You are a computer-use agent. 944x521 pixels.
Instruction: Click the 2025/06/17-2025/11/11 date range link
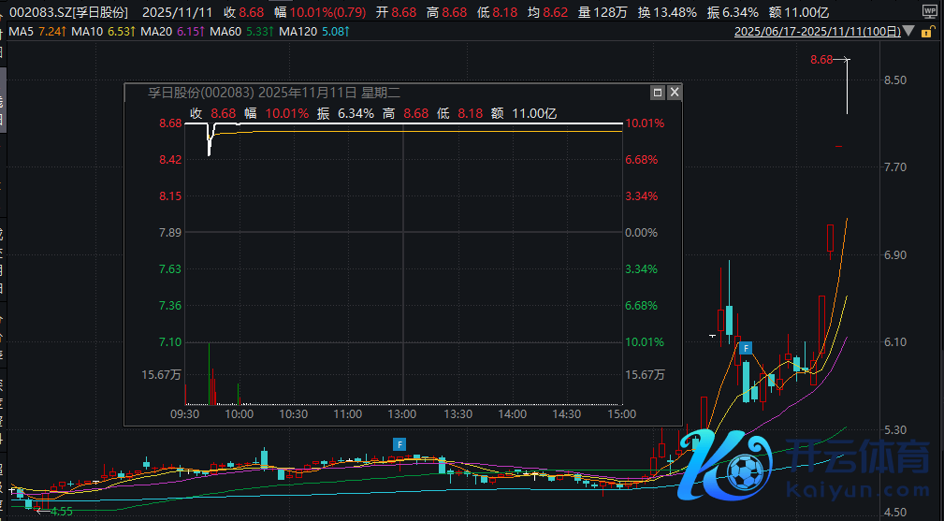coord(817,32)
